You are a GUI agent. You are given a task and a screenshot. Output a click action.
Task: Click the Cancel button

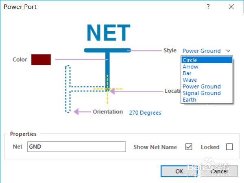pos(219,171)
